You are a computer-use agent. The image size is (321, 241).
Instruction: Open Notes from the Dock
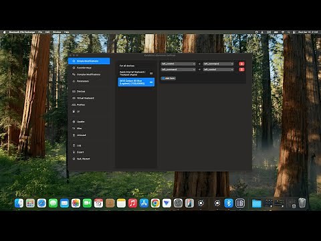[x=121, y=204]
